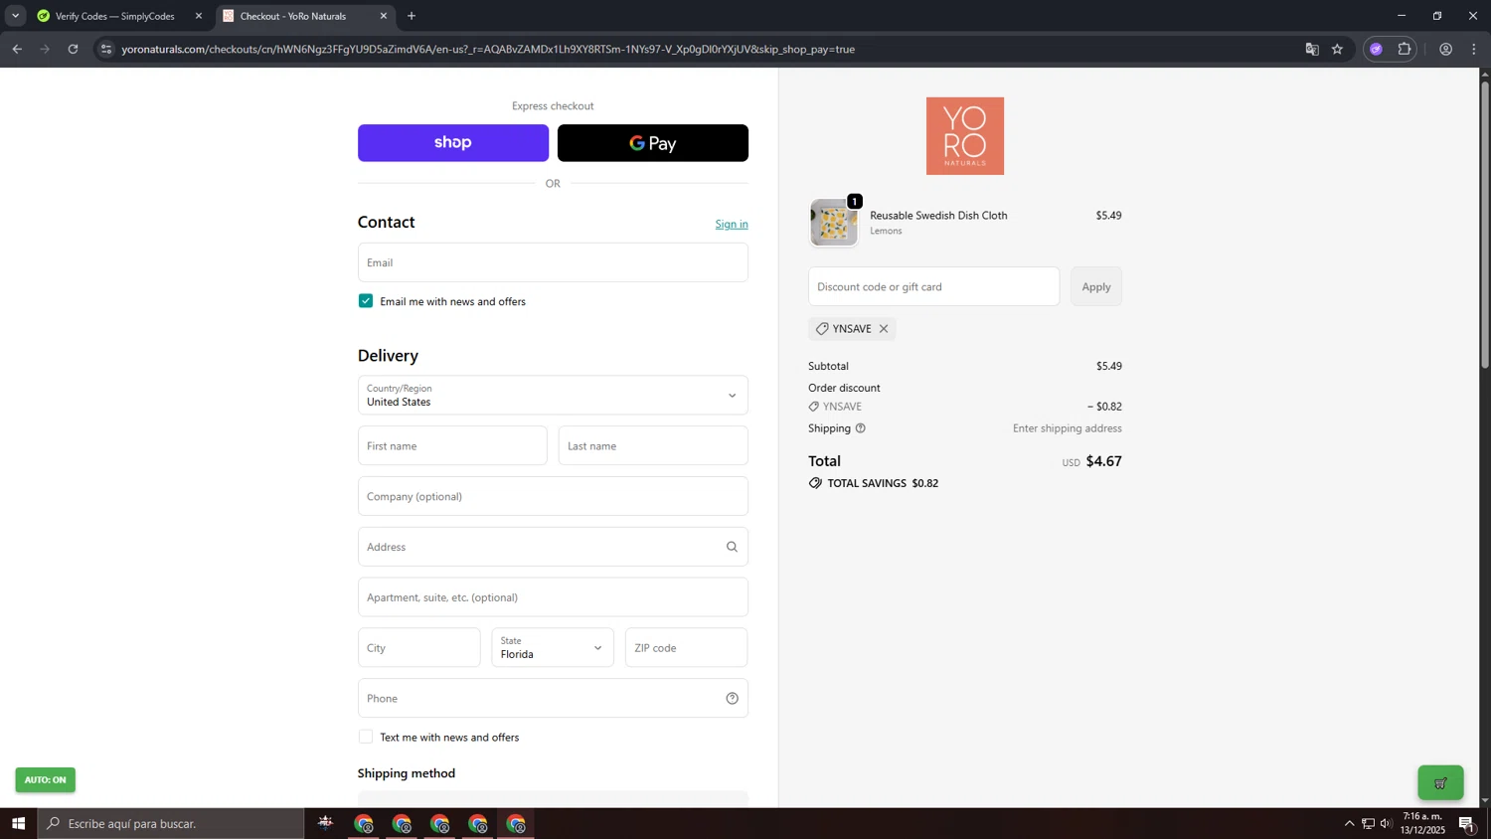This screenshot has width=1491, height=839.
Task: Open the Country/Region dropdown
Action: pyautogui.click(x=553, y=396)
